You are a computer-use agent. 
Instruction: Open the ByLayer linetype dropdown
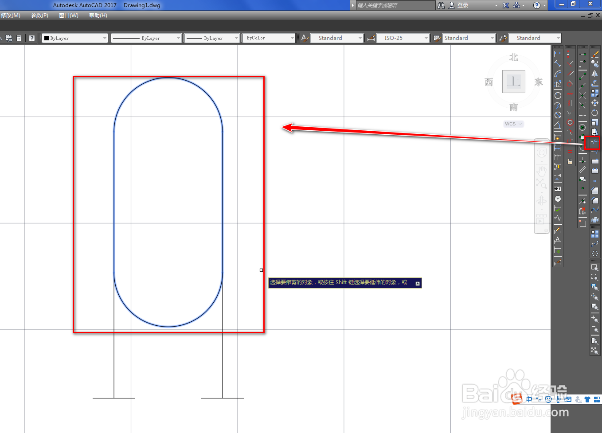pos(146,38)
